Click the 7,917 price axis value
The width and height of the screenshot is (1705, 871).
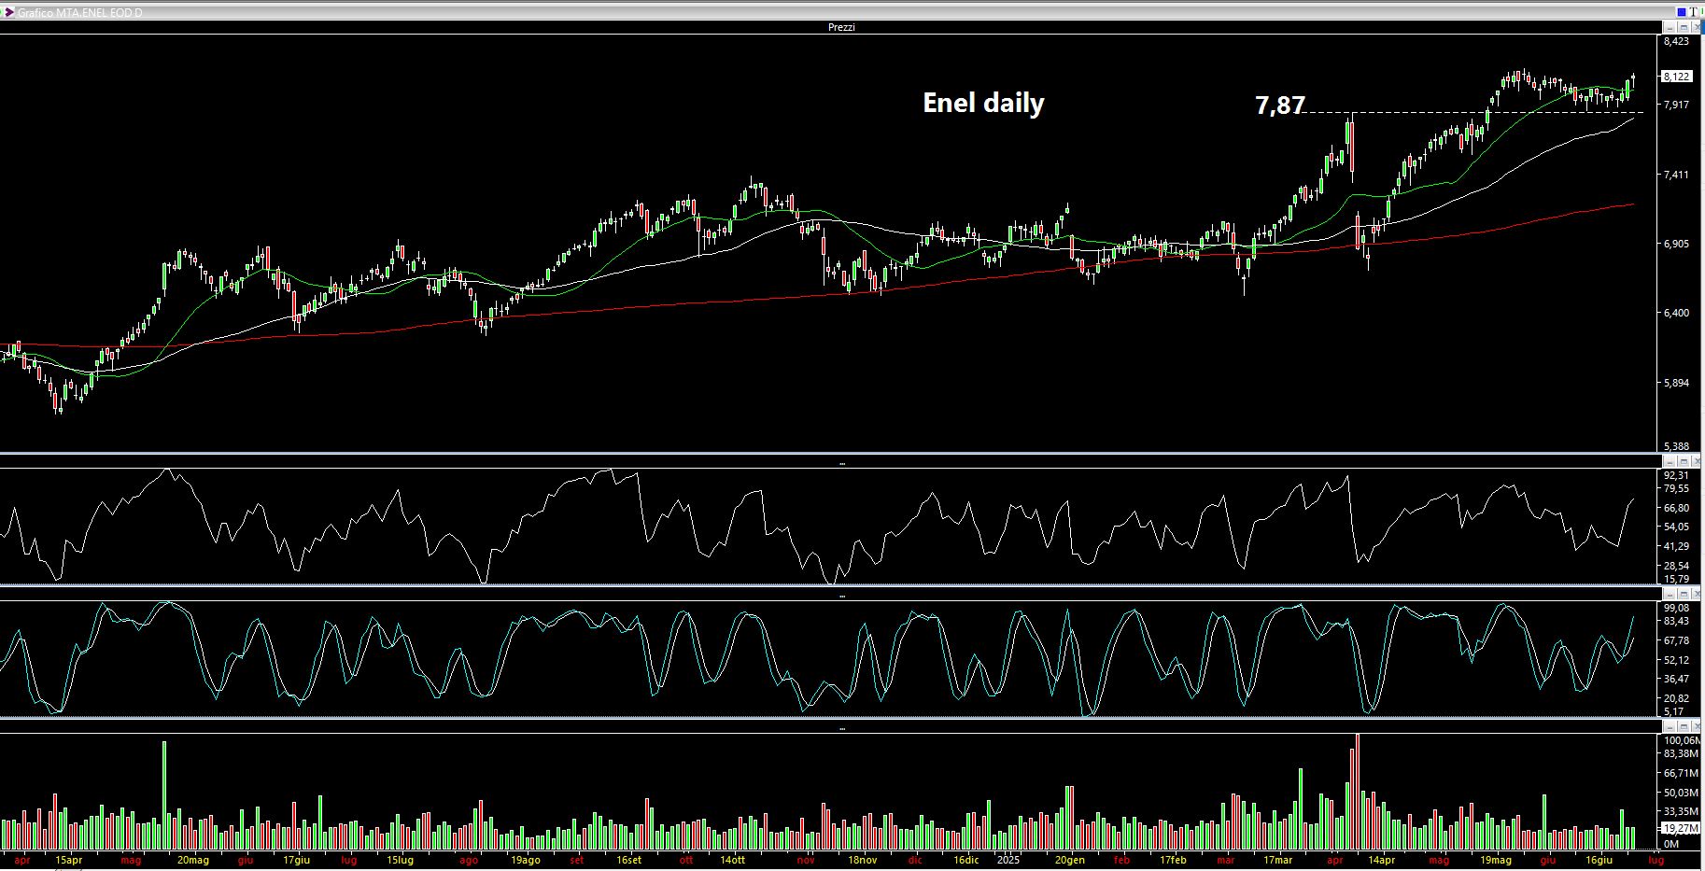point(1676,105)
